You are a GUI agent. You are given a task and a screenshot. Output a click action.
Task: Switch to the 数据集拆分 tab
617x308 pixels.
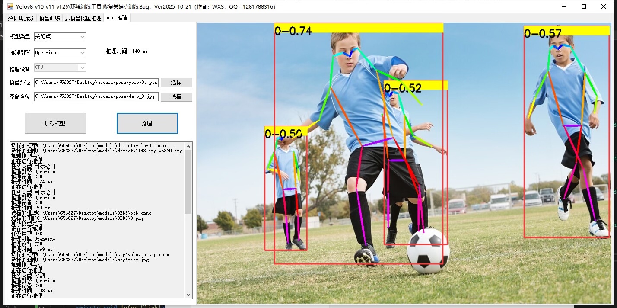click(x=20, y=18)
